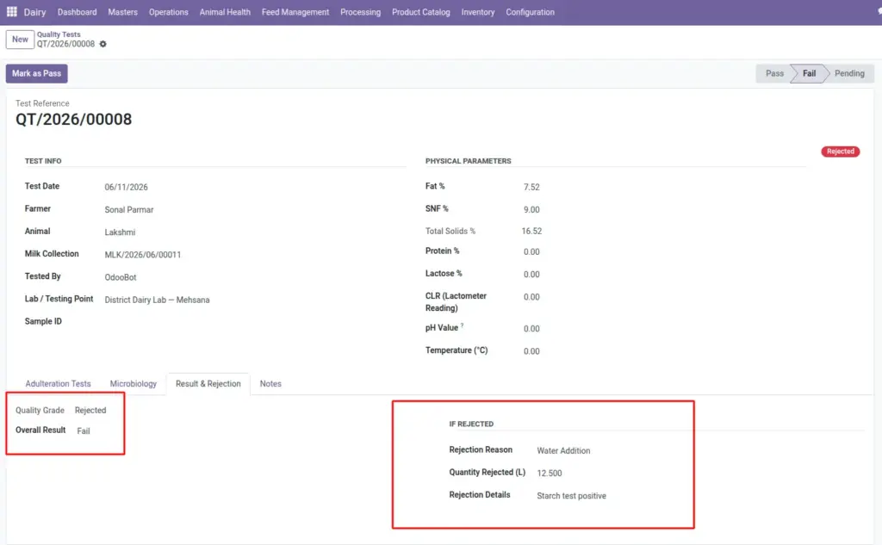
Task: Click the empty Sample ID field
Action: (x=254, y=322)
